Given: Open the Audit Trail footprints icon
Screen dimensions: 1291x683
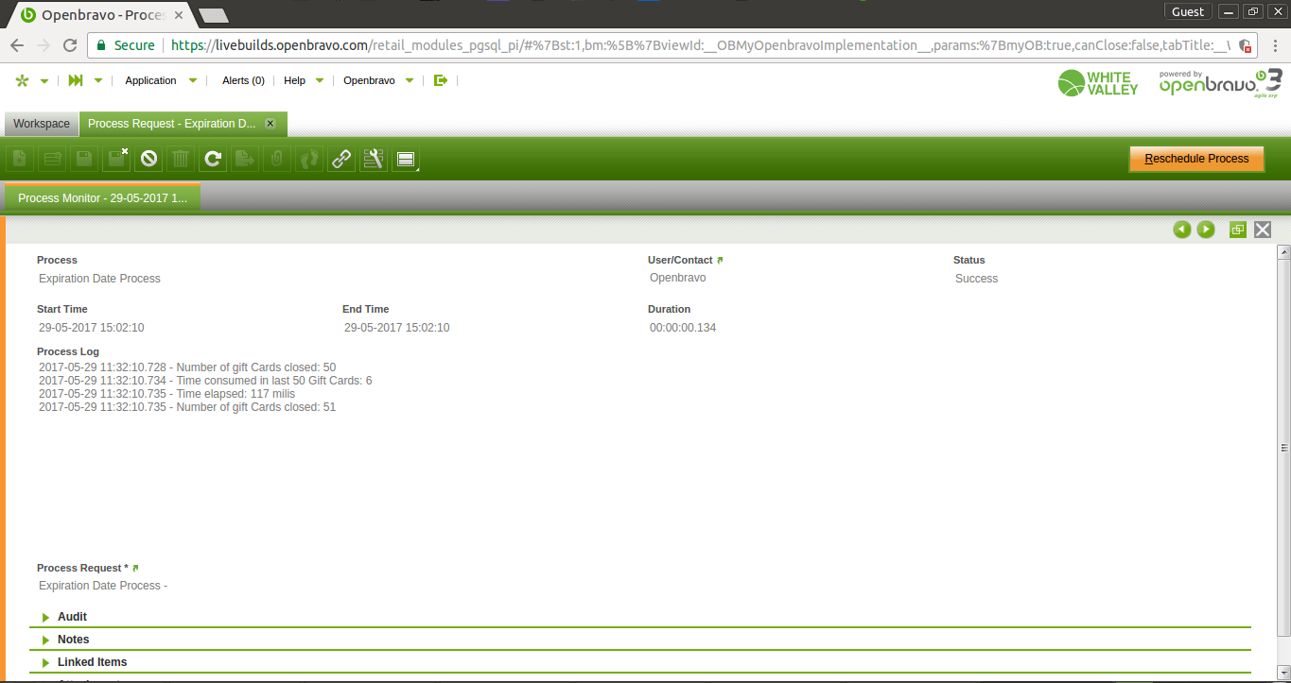Looking at the screenshot, I should tap(309, 159).
